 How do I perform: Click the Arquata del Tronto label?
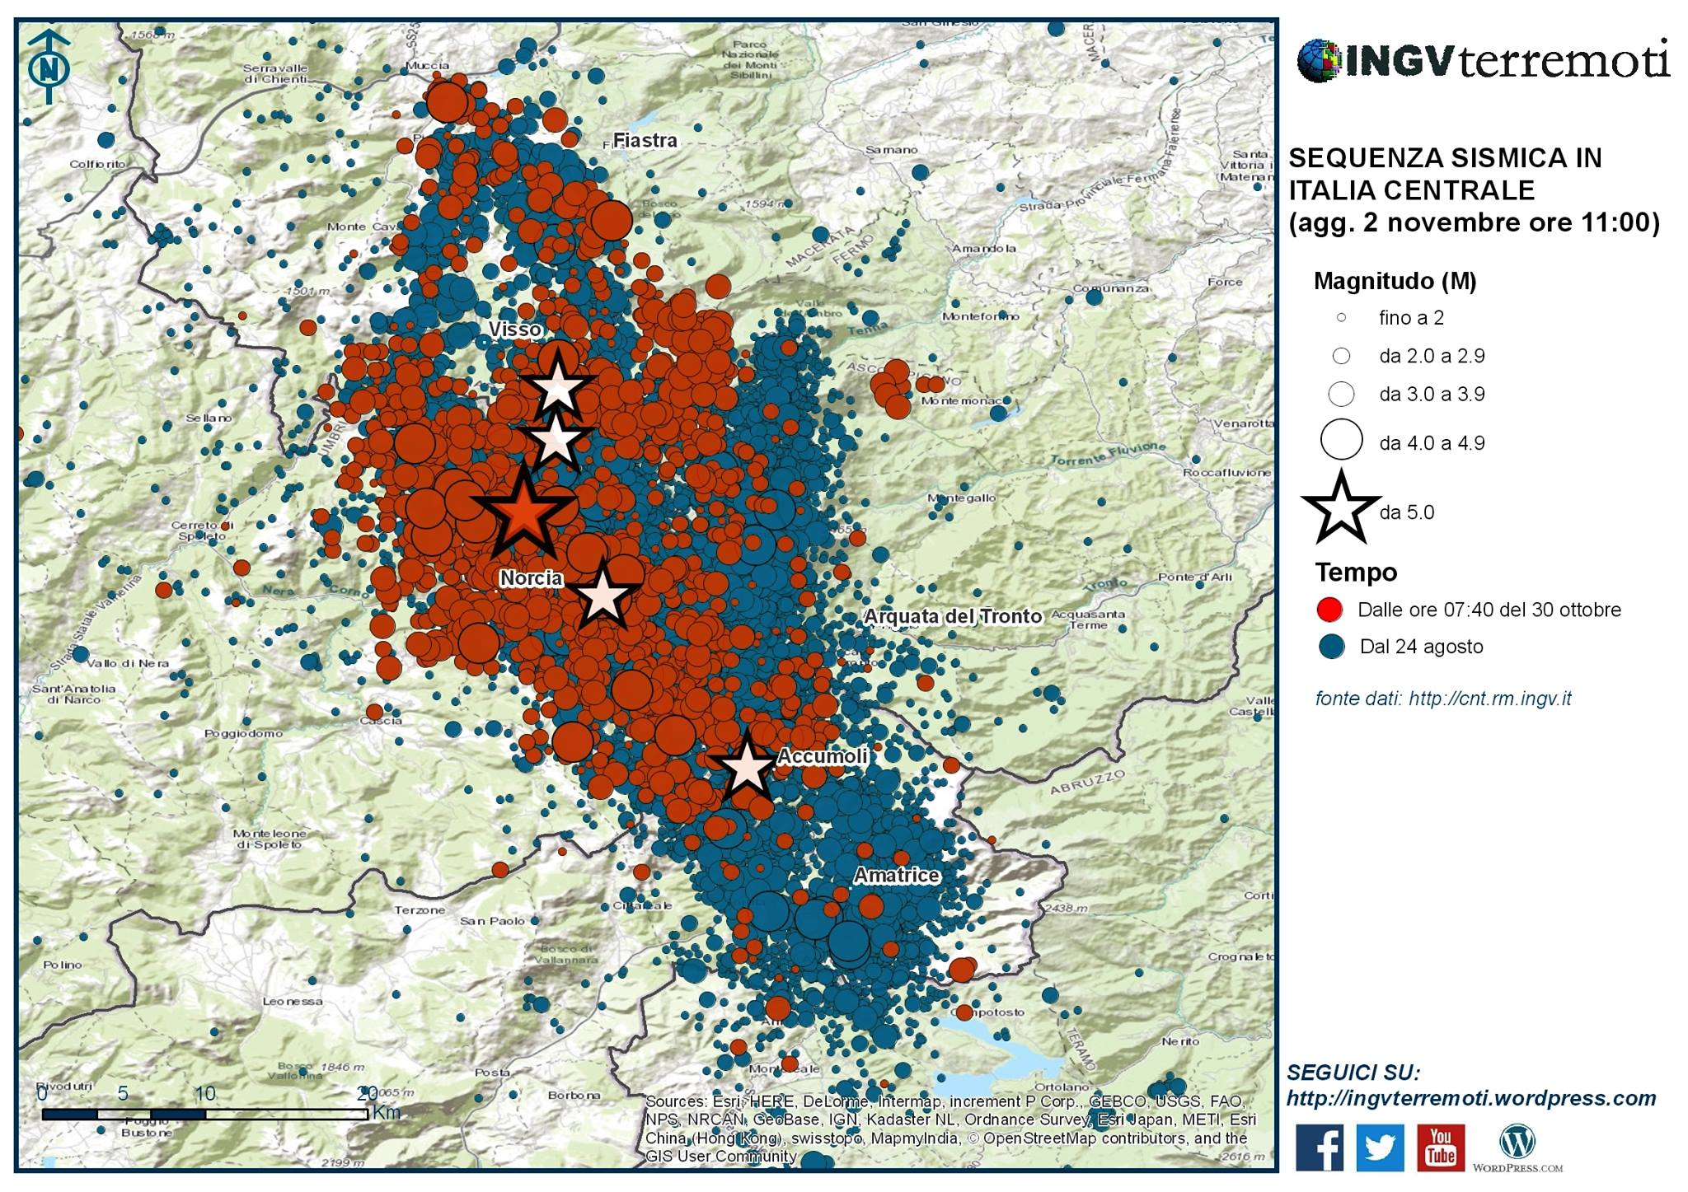click(x=952, y=616)
